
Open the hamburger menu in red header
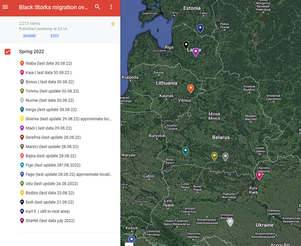pyautogui.click(x=5, y=7)
